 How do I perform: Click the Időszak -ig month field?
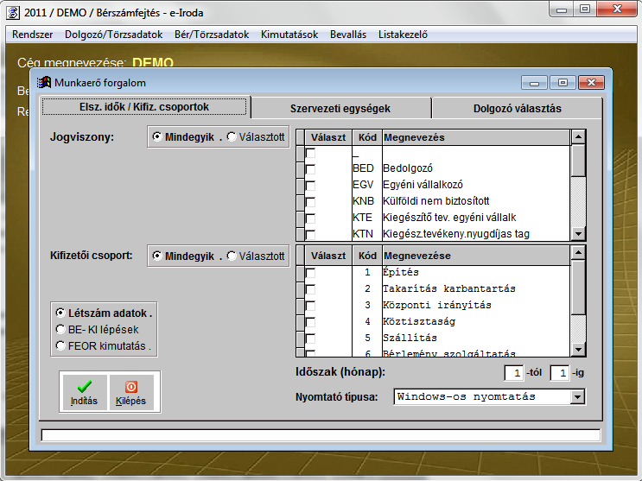click(x=560, y=373)
